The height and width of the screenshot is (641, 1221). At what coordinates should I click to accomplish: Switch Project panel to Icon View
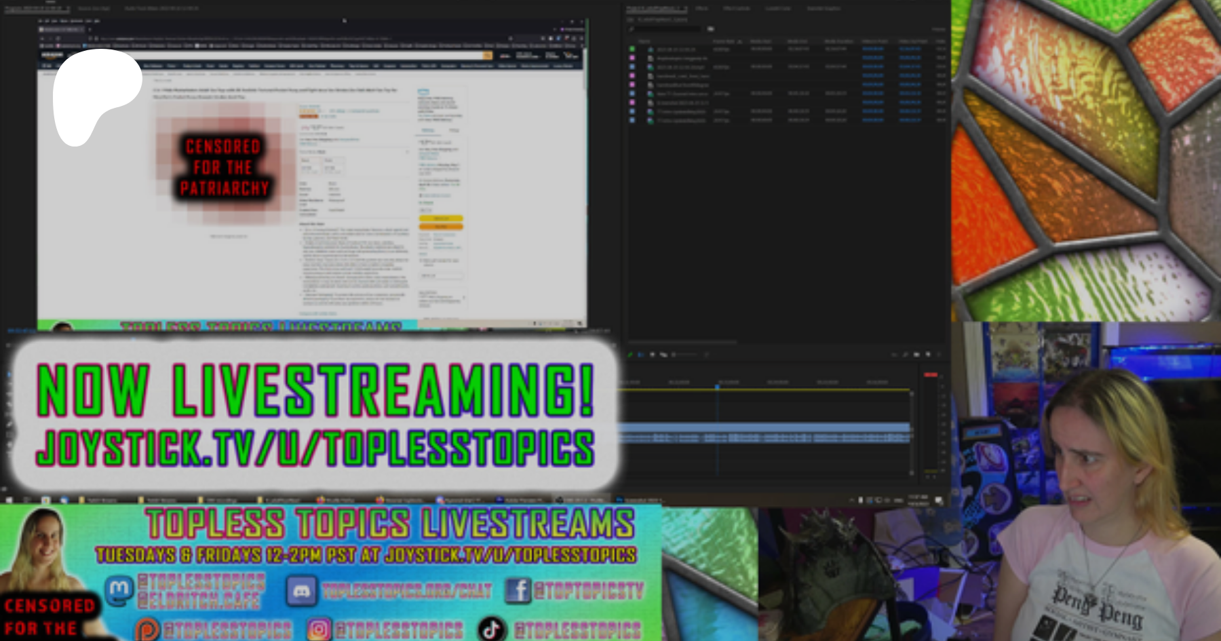coord(653,354)
